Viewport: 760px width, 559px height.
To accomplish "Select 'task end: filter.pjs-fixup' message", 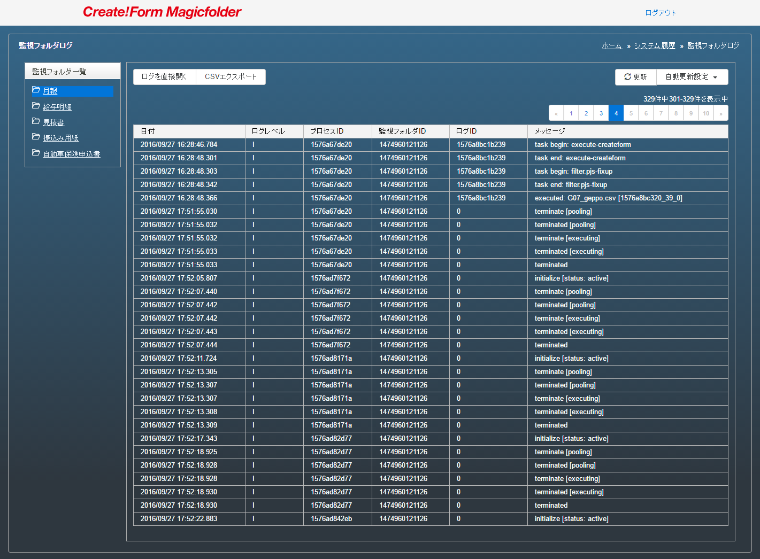I will (x=571, y=184).
